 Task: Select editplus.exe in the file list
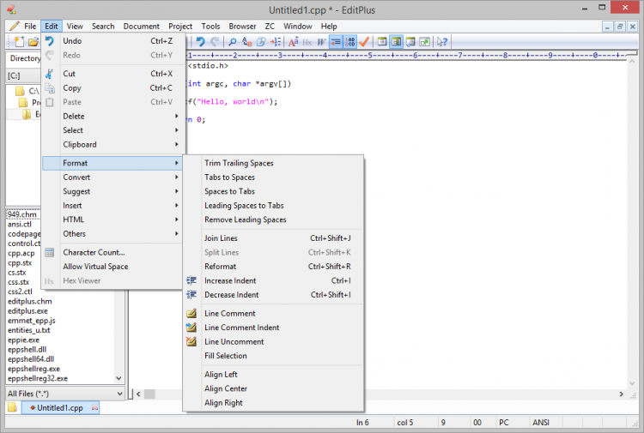(x=28, y=311)
